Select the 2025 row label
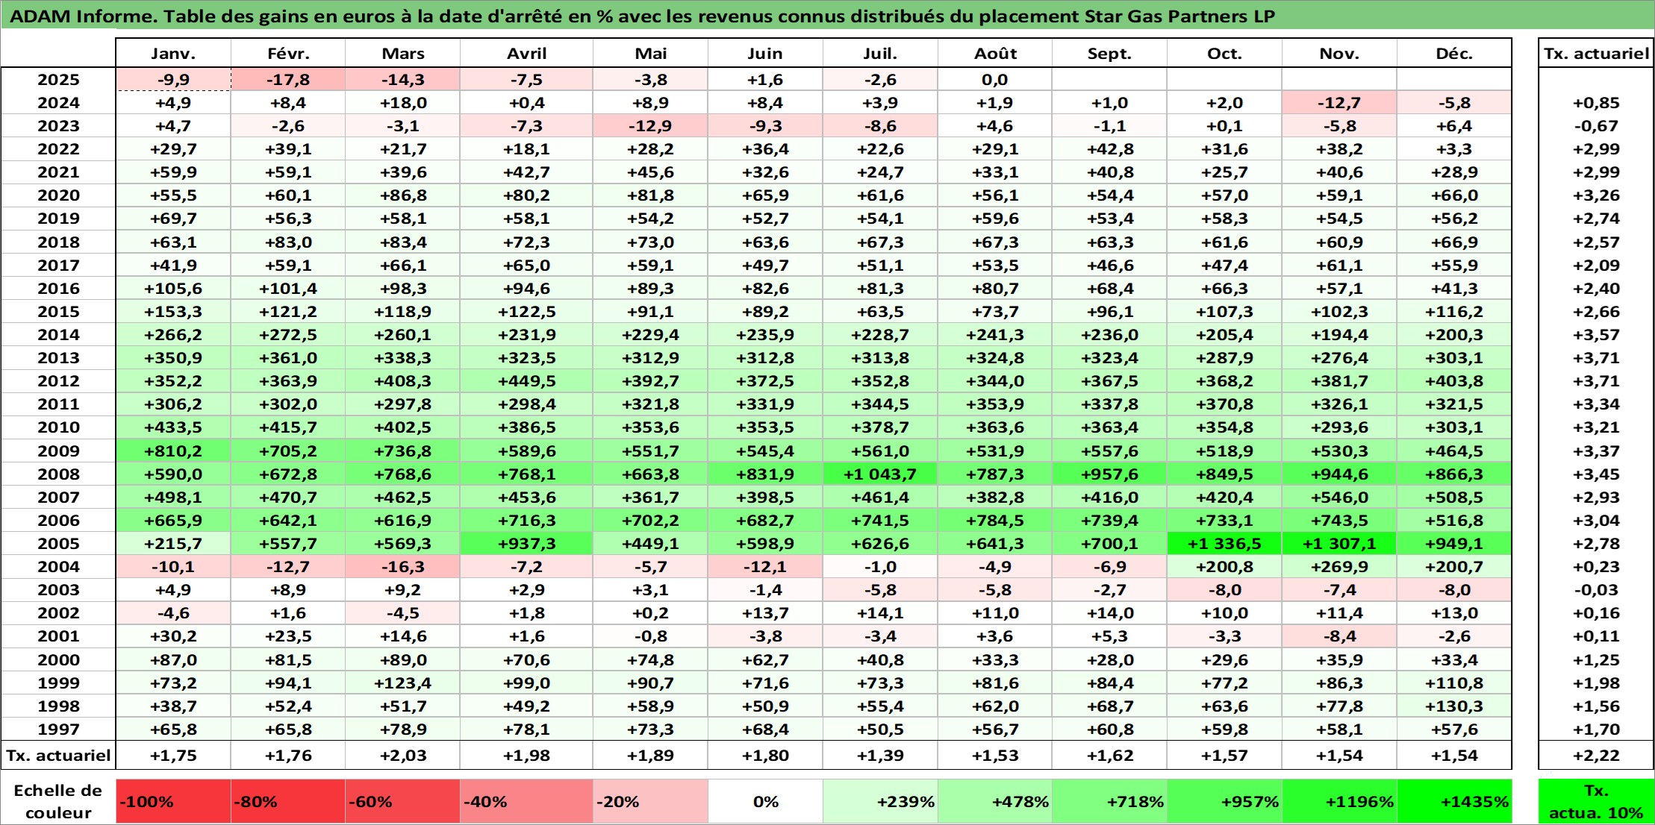Screen dimensions: 1655x825 58,80
